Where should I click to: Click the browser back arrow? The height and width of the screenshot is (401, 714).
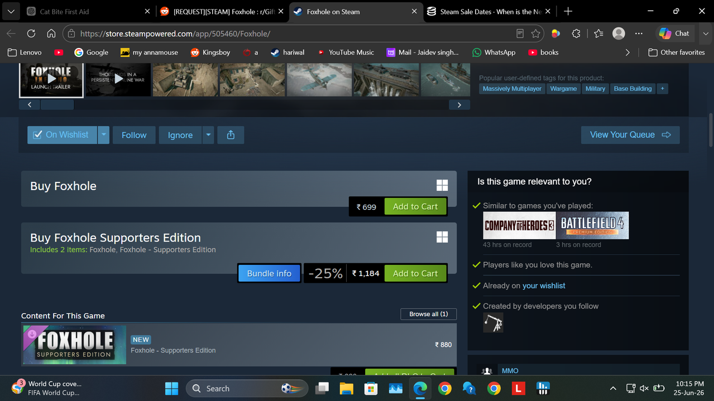[x=11, y=33]
